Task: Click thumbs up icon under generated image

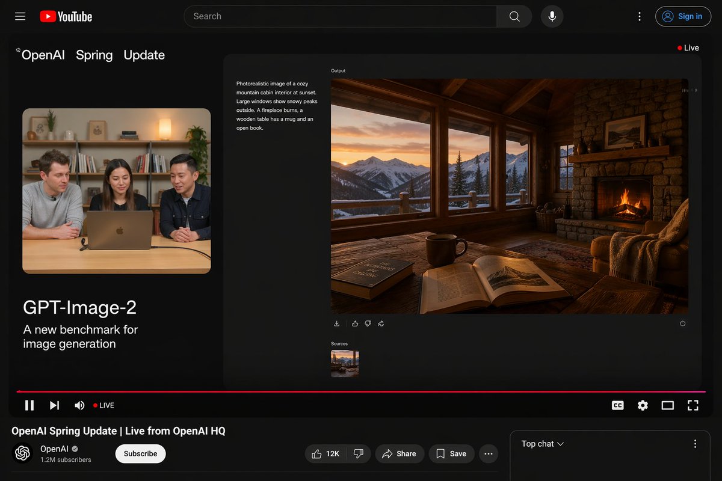Action: click(x=355, y=323)
